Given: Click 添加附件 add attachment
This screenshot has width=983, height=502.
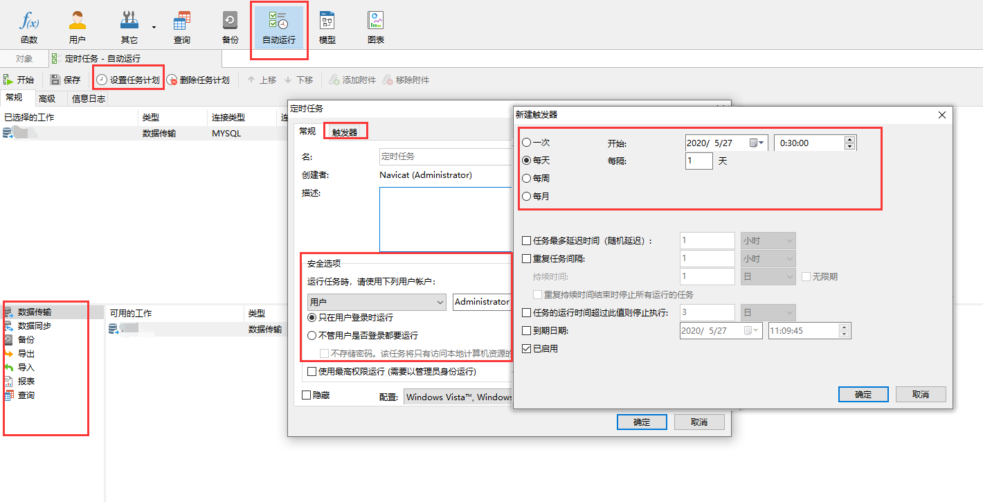Looking at the screenshot, I should 352,80.
